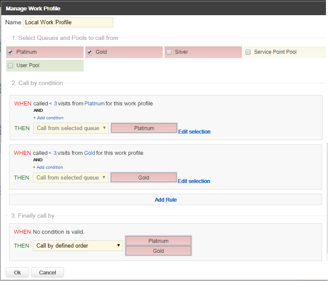Image resolution: width=329 pixels, height=281 pixels.
Task: Select the Gold swatch in Finally call by
Action: [158, 251]
